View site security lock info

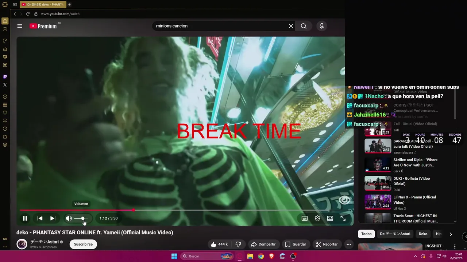(x=36, y=14)
